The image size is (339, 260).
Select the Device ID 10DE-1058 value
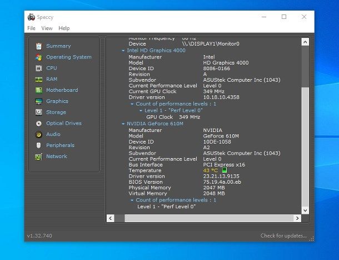[217, 142]
